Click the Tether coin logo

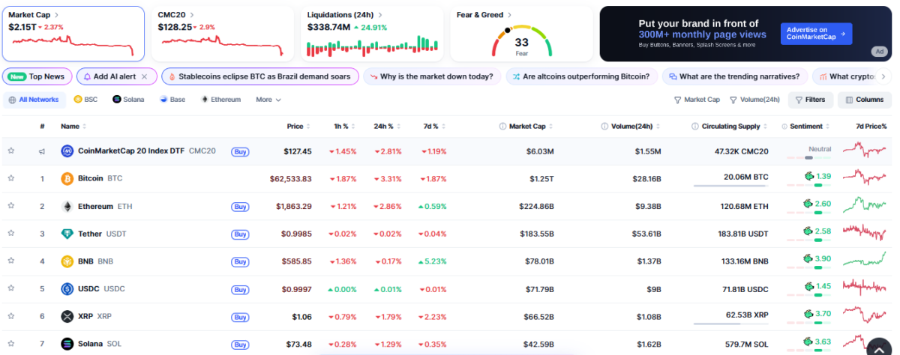click(x=67, y=234)
